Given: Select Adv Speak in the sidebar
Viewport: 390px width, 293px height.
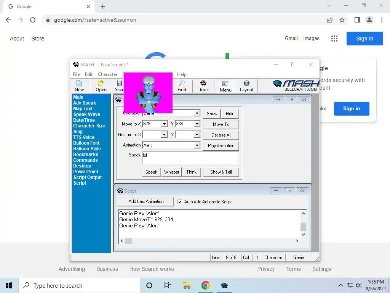Looking at the screenshot, I should coord(85,103).
